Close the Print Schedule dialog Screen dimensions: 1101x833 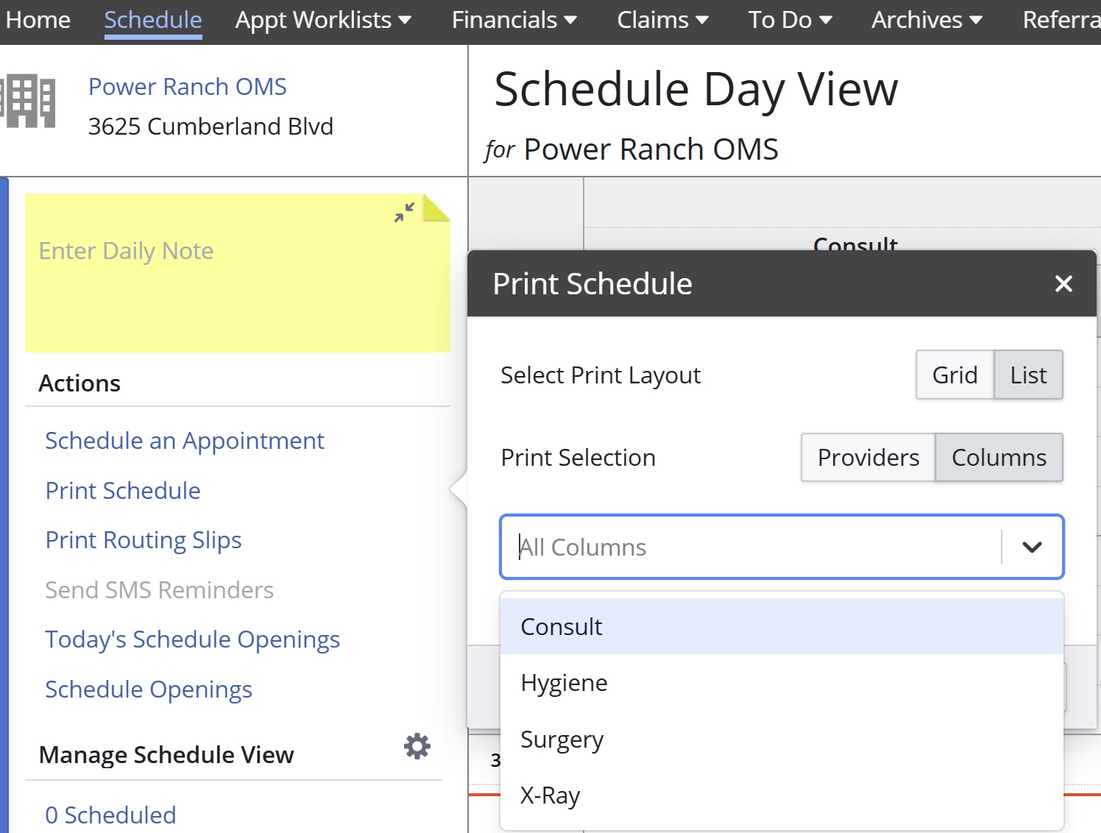1063,283
